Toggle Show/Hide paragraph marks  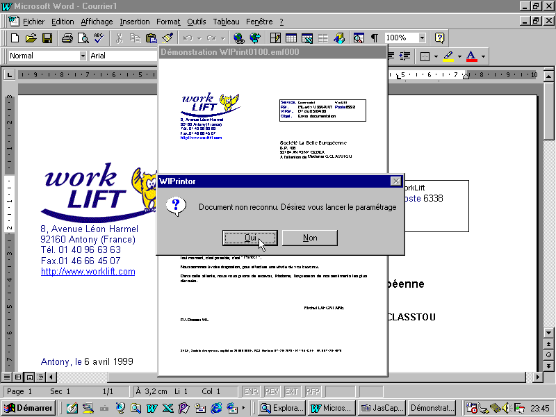coord(375,38)
